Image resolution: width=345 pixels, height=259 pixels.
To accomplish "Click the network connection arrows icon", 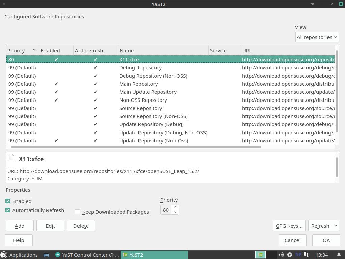I will 306,255.
